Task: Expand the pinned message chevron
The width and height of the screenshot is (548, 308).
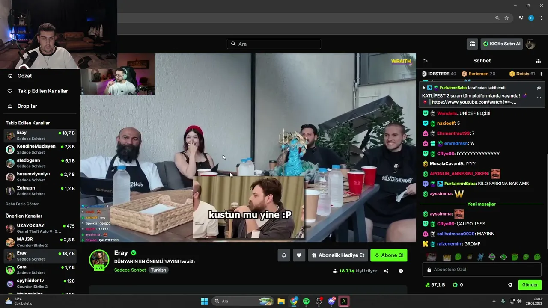Action: pos(539,98)
